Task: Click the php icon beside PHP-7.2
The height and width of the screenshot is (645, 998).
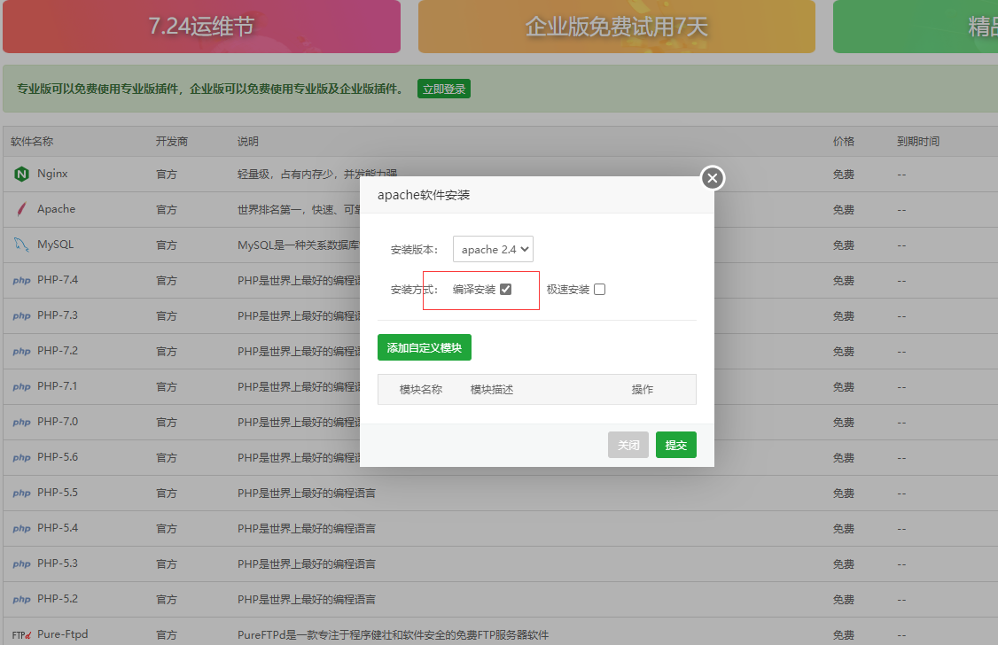Action: coord(21,351)
